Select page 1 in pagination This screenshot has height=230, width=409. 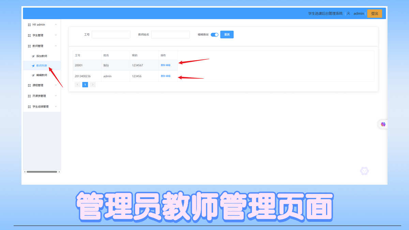85,85
